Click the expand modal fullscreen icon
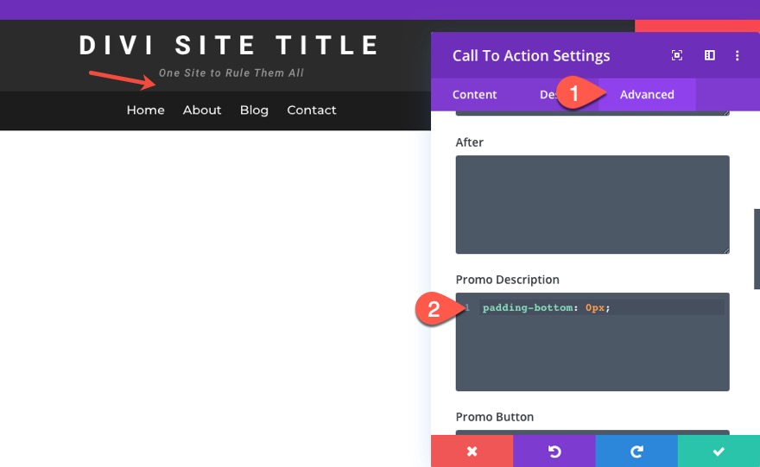Viewport: 760px width, 467px height. (677, 55)
